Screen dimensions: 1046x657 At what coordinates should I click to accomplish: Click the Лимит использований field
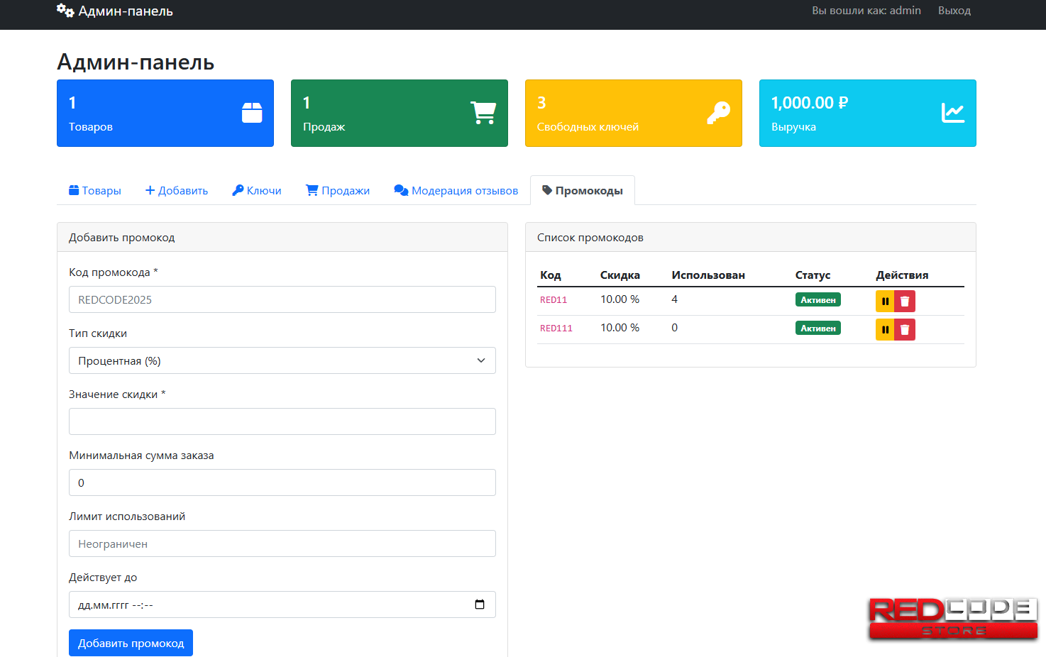[x=282, y=543]
